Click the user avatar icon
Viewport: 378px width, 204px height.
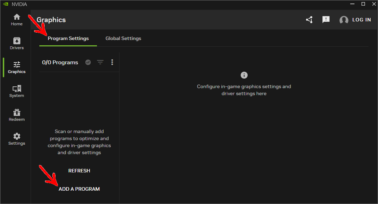(344, 20)
